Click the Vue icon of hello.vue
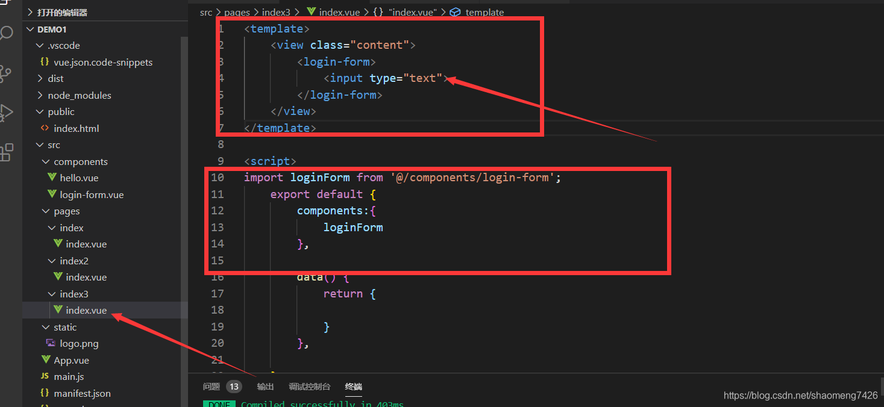The width and height of the screenshot is (884, 407). coord(52,178)
